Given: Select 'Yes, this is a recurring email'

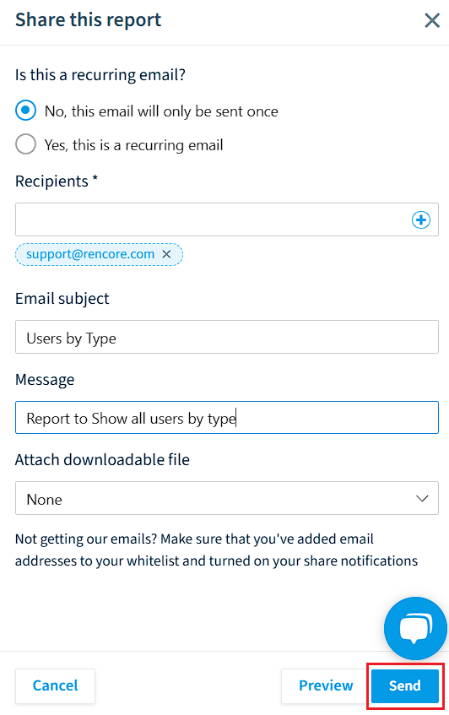Looking at the screenshot, I should [x=25, y=144].
